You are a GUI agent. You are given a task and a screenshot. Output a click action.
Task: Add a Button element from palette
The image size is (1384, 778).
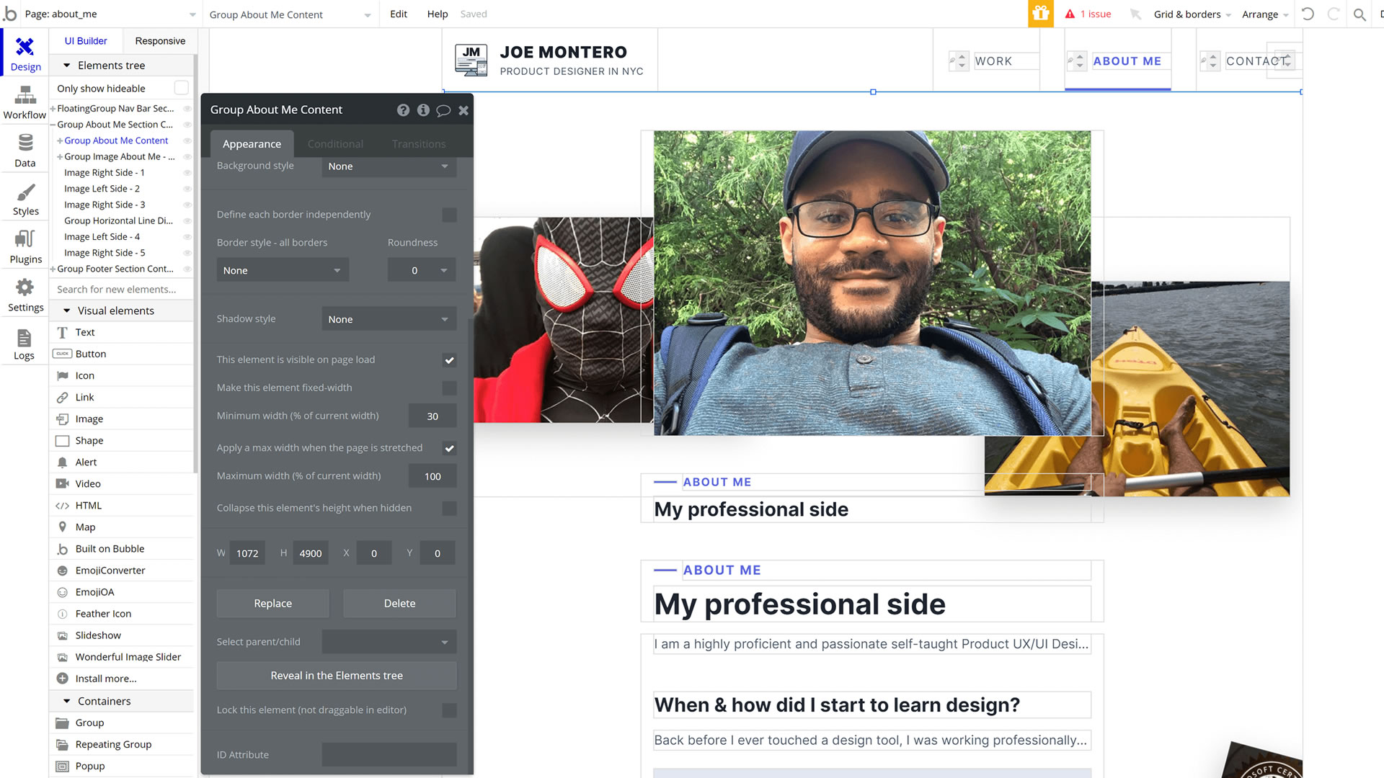tap(122, 354)
